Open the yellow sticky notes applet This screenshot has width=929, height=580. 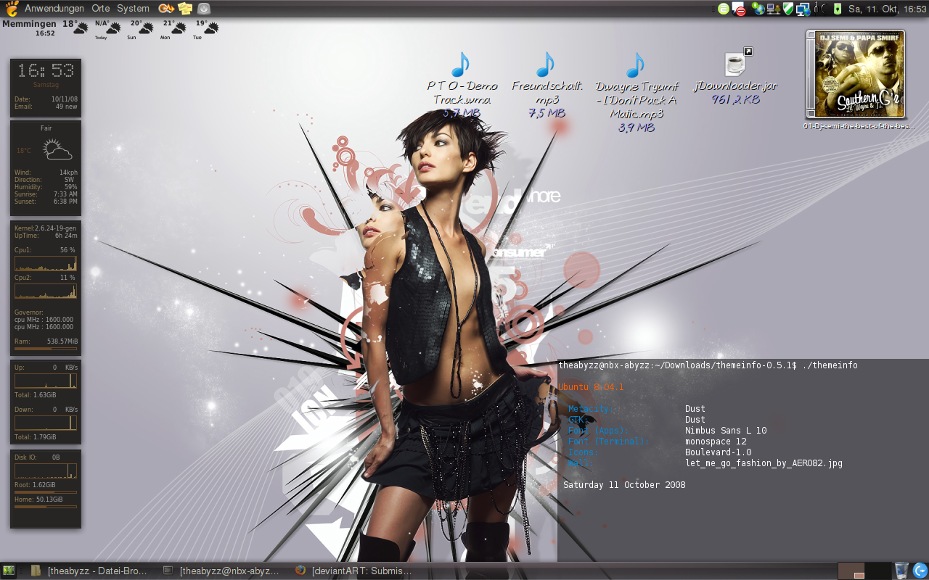coord(185,9)
